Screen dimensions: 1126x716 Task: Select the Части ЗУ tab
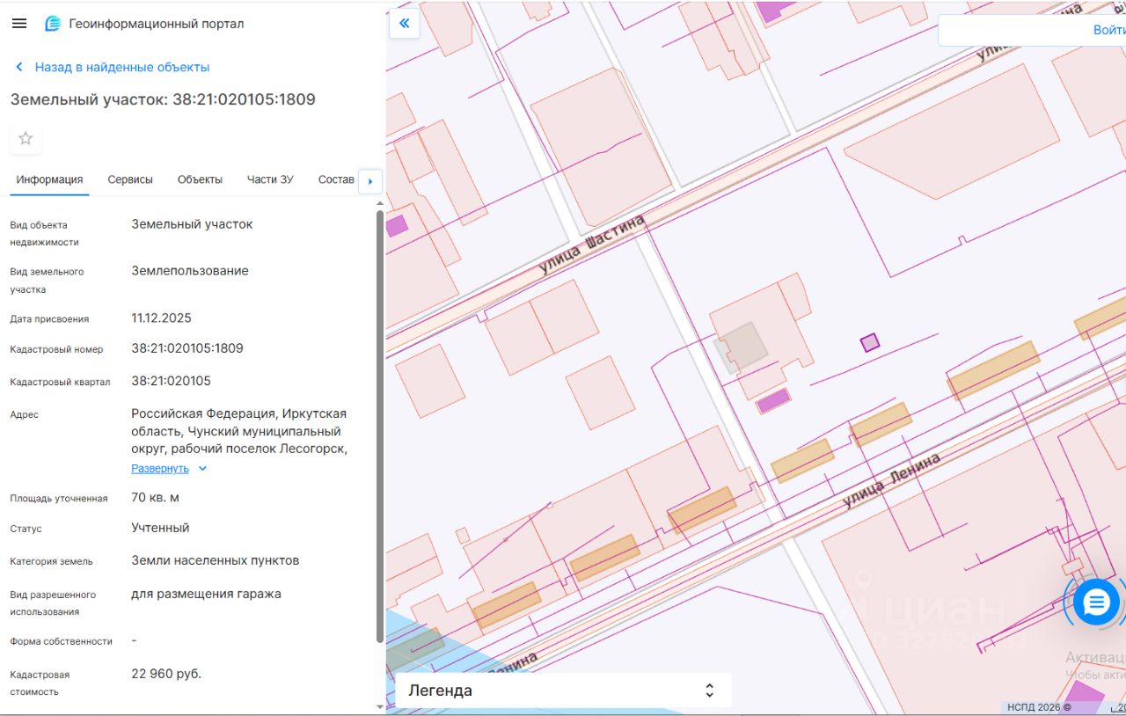(x=270, y=179)
